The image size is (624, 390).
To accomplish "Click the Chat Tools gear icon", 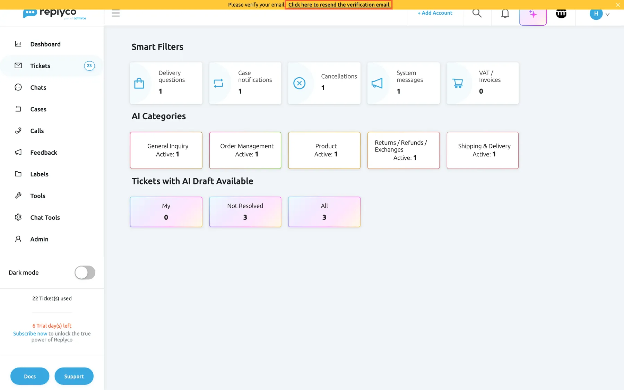I will tap(18, 217).
